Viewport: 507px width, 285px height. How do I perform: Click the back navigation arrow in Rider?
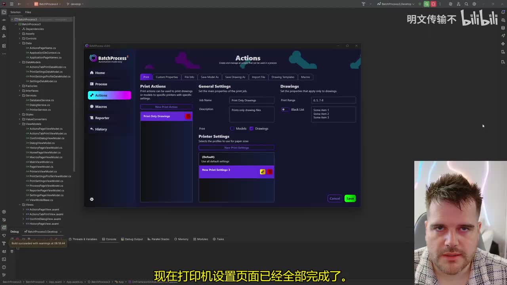19,4
